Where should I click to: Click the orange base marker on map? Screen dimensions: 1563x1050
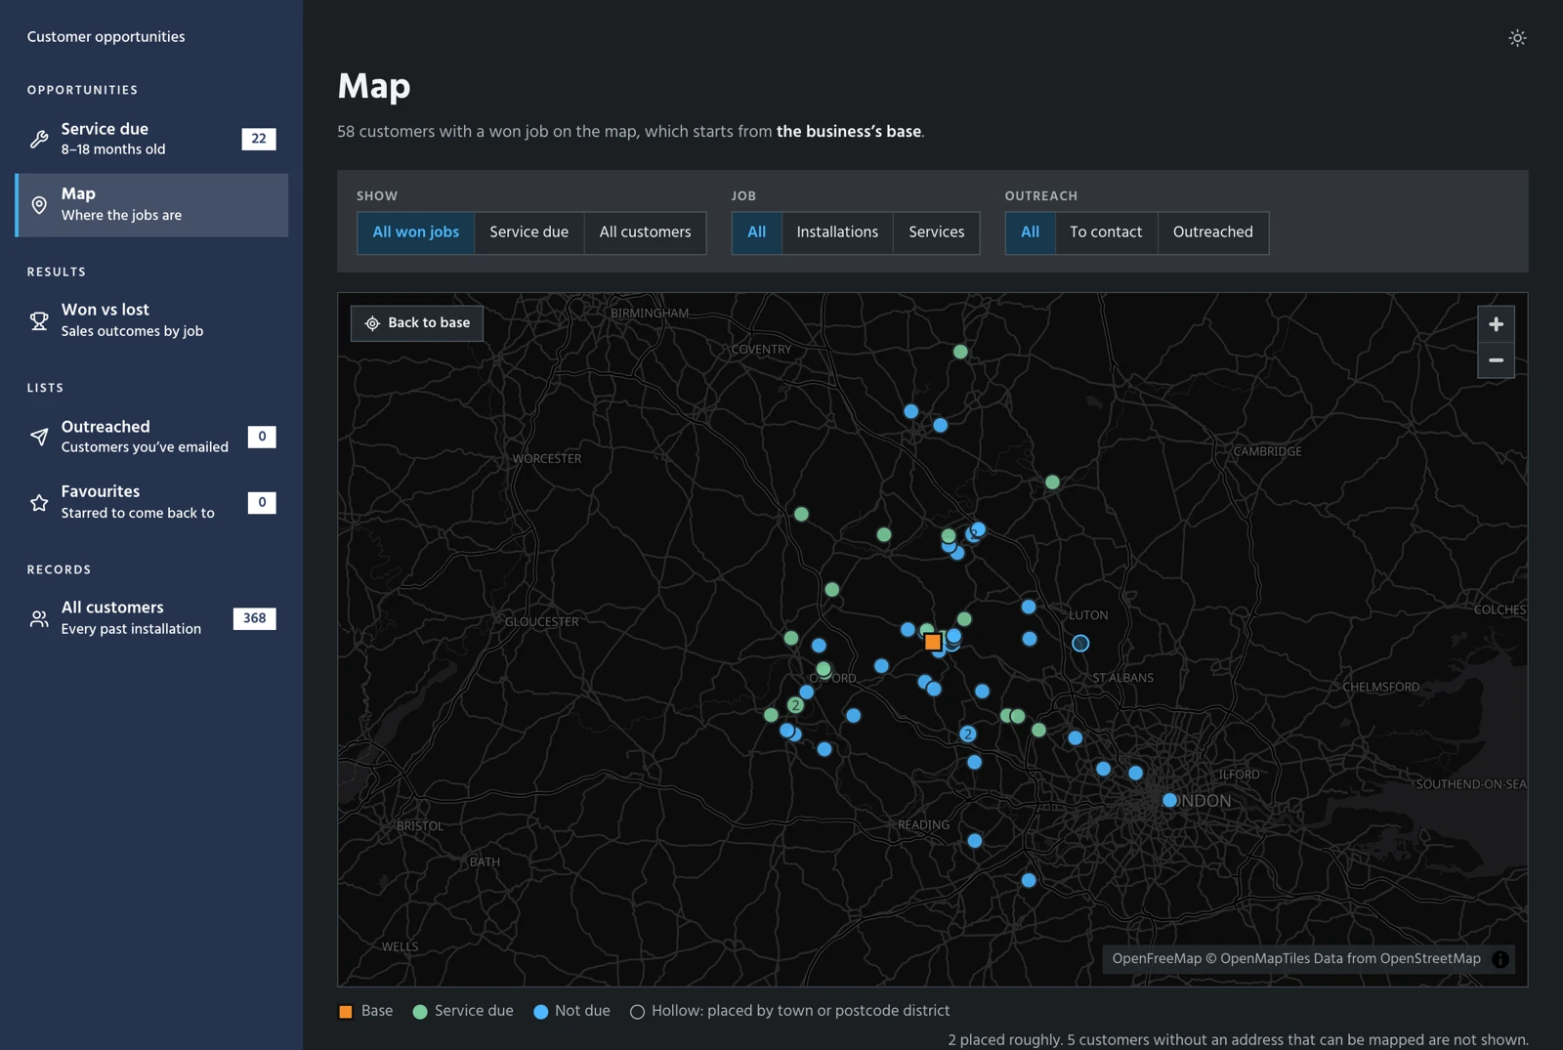[933, 642]
